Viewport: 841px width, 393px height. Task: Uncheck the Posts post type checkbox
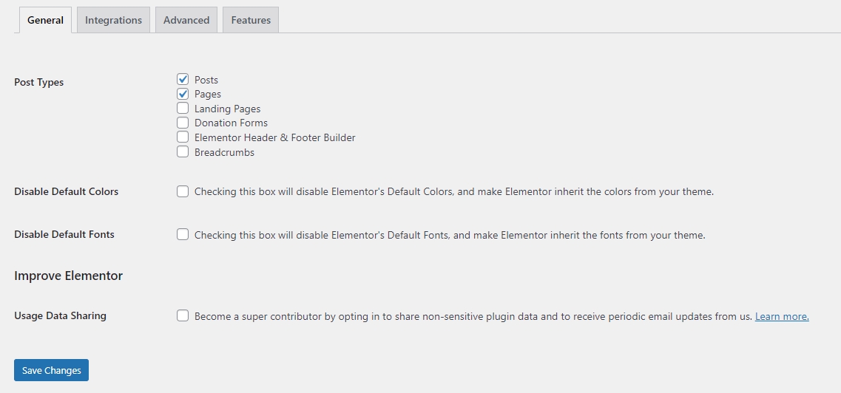(183, 79)
